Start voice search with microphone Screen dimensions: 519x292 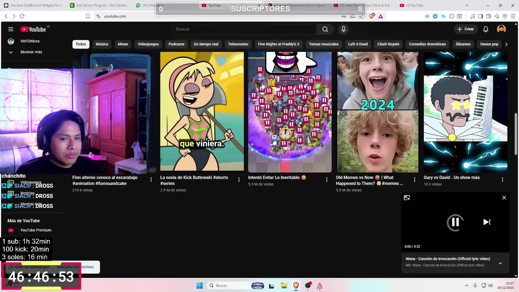(343, 29)
